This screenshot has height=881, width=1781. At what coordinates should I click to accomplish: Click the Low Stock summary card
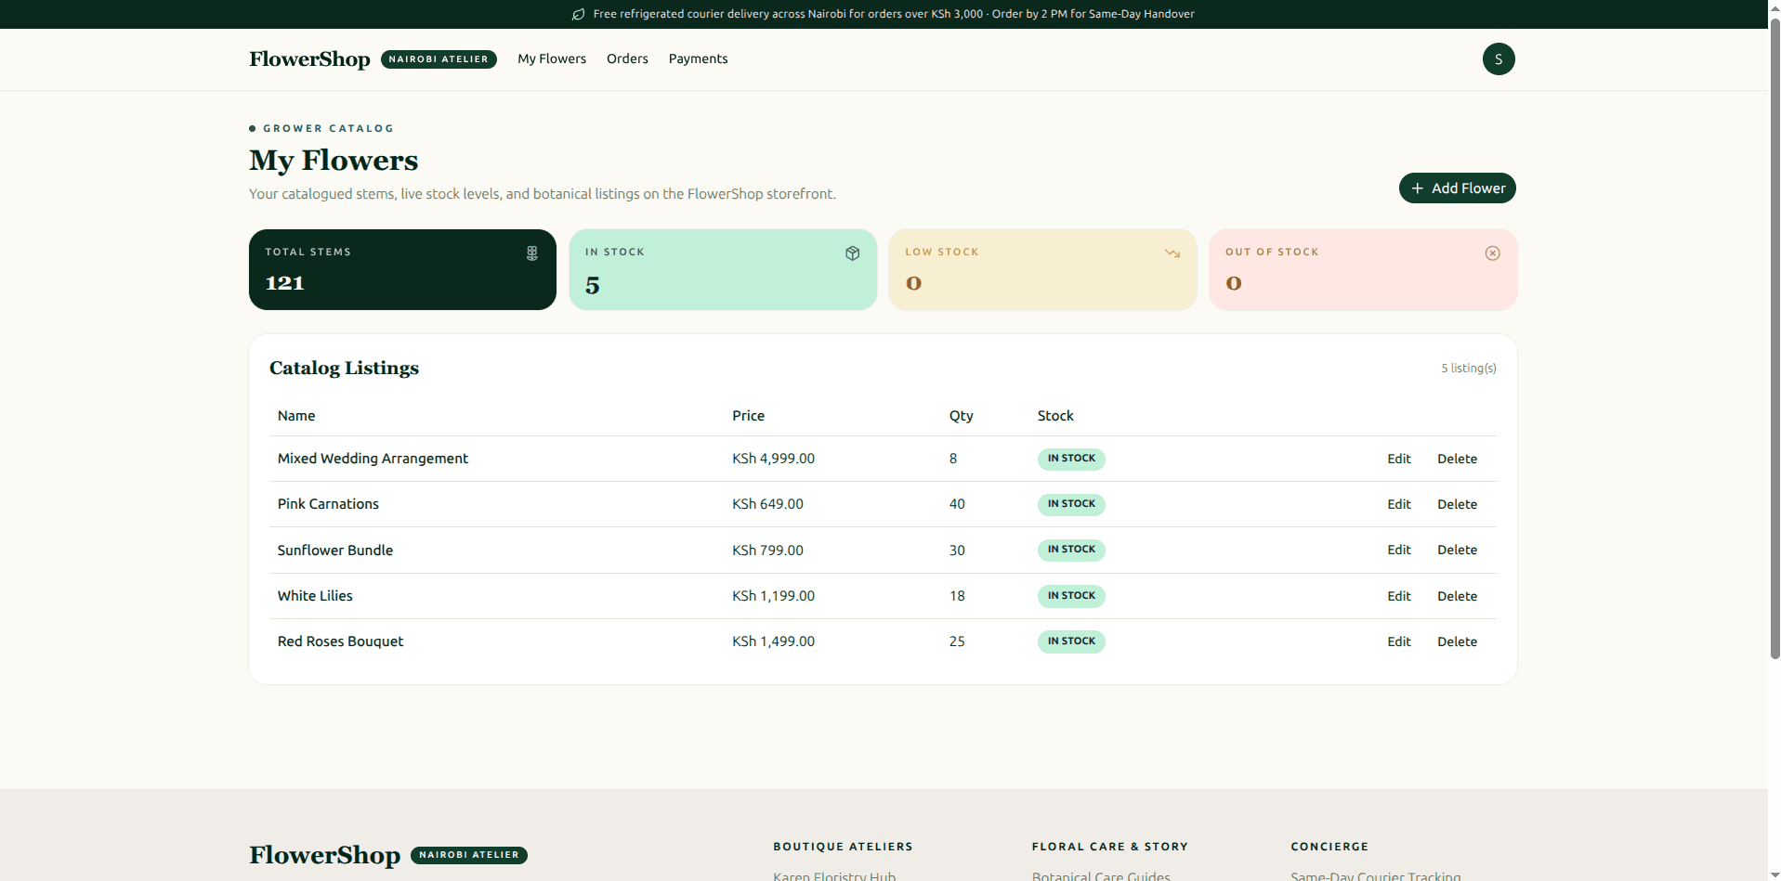[x=1042, y=269]
